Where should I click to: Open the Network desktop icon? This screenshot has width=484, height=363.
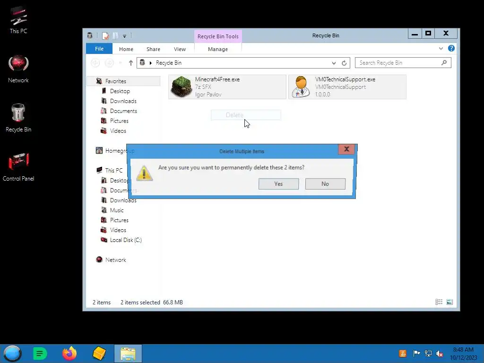[x=18, y=69]
